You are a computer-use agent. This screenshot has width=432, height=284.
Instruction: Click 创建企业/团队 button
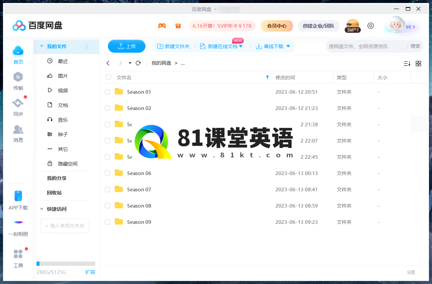(x=319, y=26)
